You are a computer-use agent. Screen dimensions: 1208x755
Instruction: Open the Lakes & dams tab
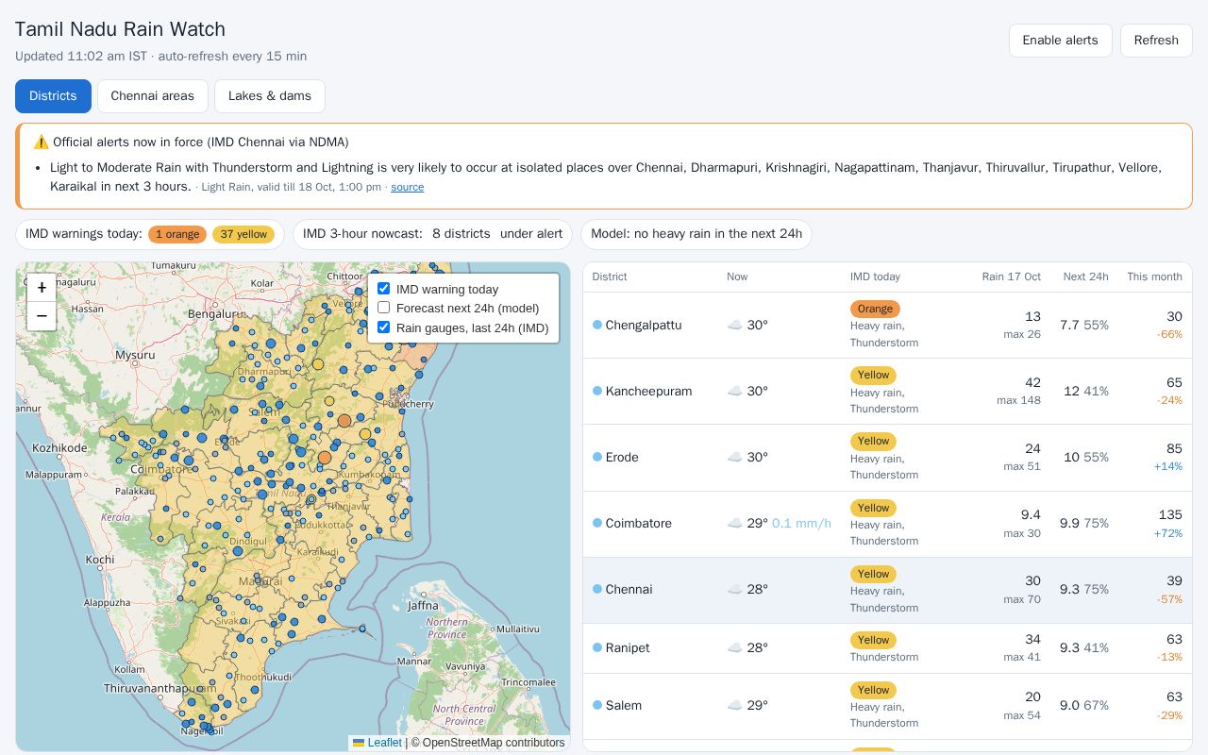pos(270,96)
